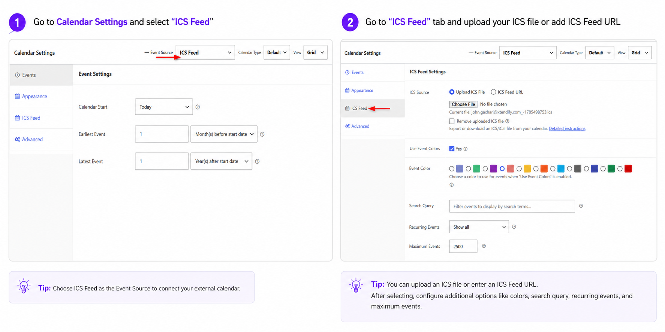This screenshot has width=665, height=332.
Task: Click the Choose File button
Action: 463,104
